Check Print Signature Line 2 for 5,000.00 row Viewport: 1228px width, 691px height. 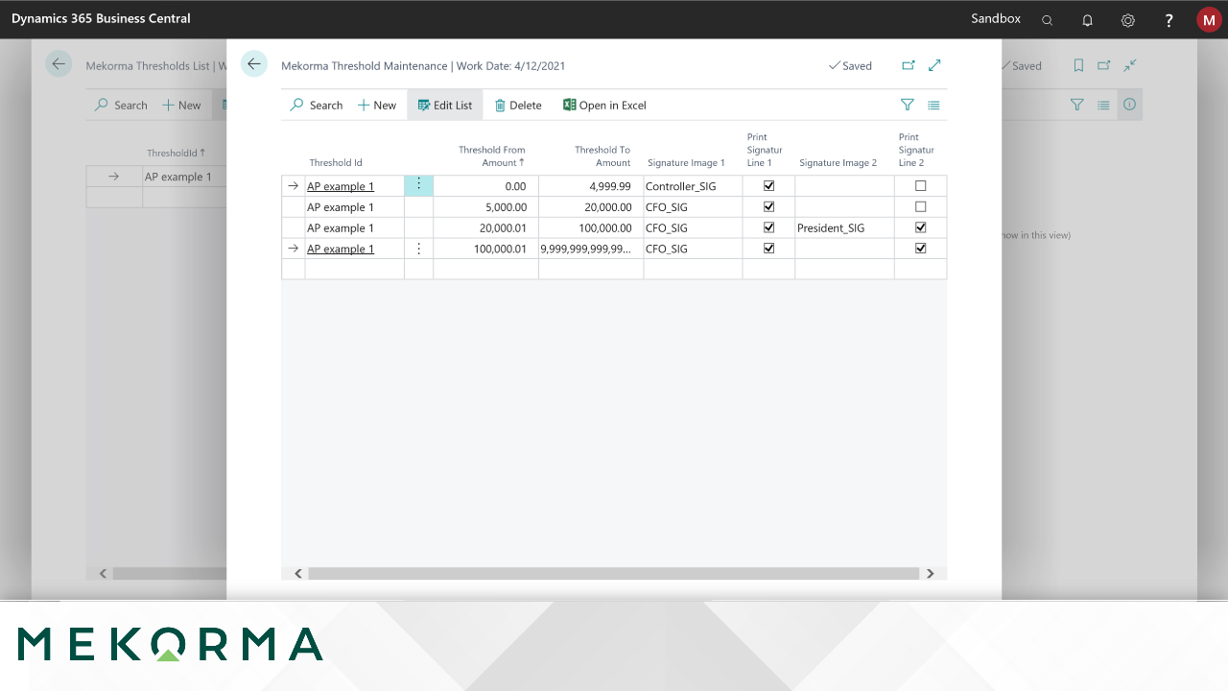921,206
